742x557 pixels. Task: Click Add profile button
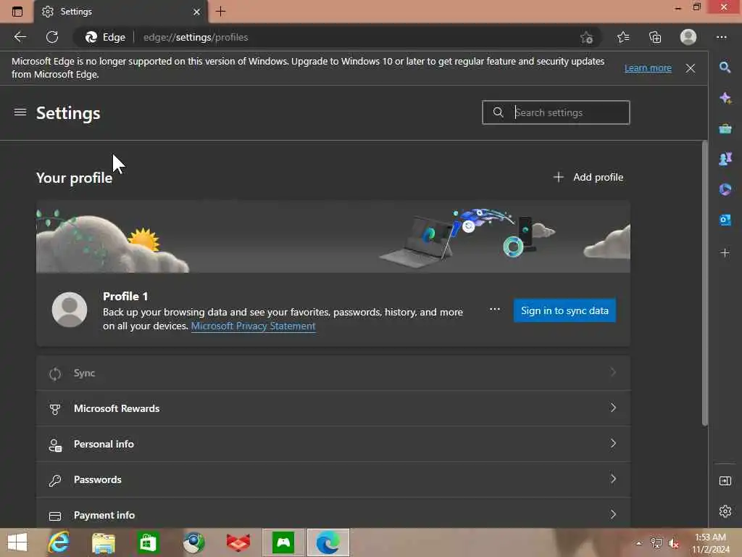588,177
